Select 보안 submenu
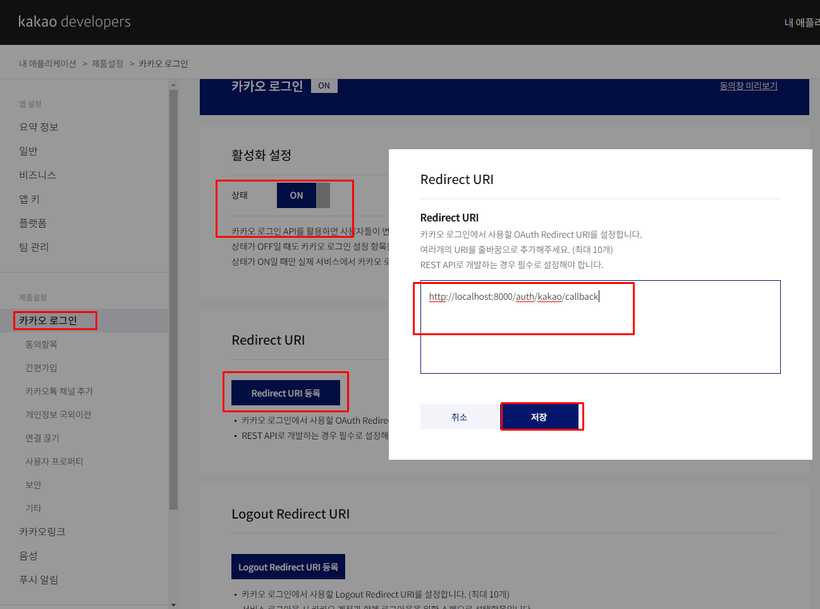 click(x=34, y=485)
